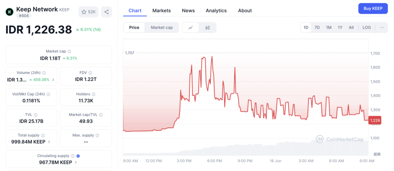The width and height of the screenshot is (394, 171).
Task: Show info icon next to Circulating supply
Action: [x=73, y=156]
